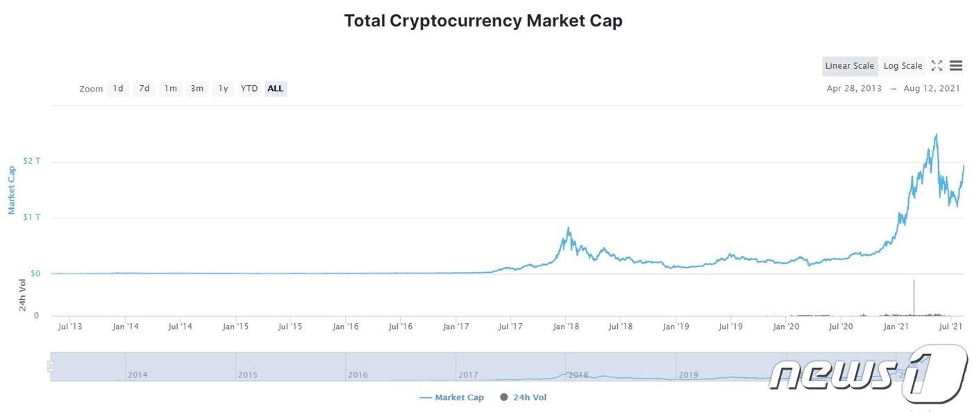Switch chart to Log Scale
This screenshot has width=972, height=412.
pos(903,66)
